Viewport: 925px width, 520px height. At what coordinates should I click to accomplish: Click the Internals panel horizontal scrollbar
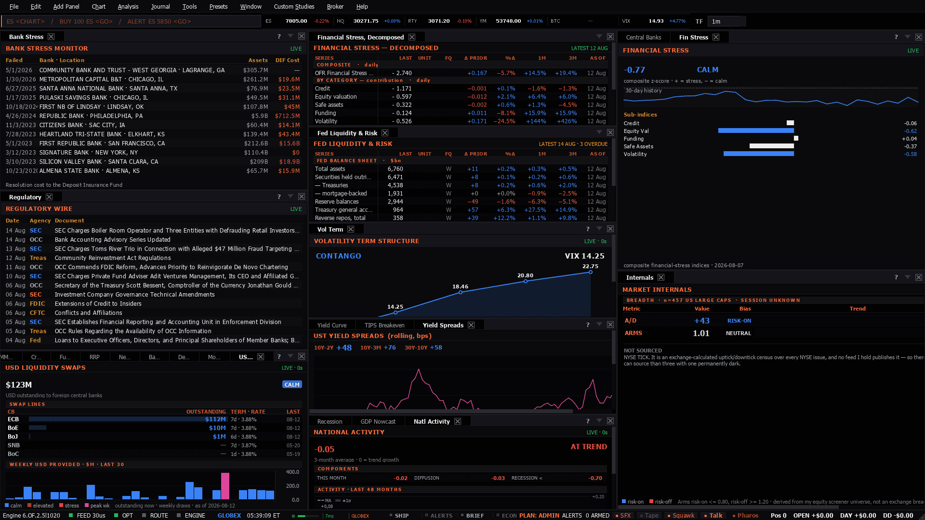728,507
